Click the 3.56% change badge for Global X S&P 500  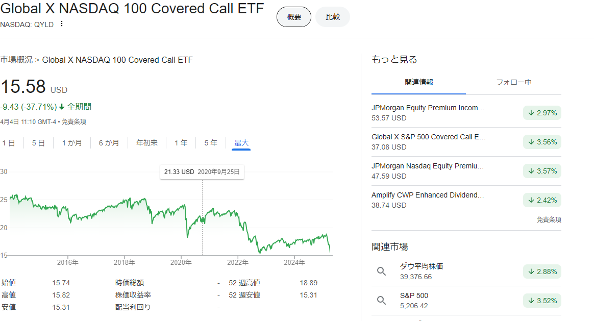pyautogui.click(x=542, y=142)
